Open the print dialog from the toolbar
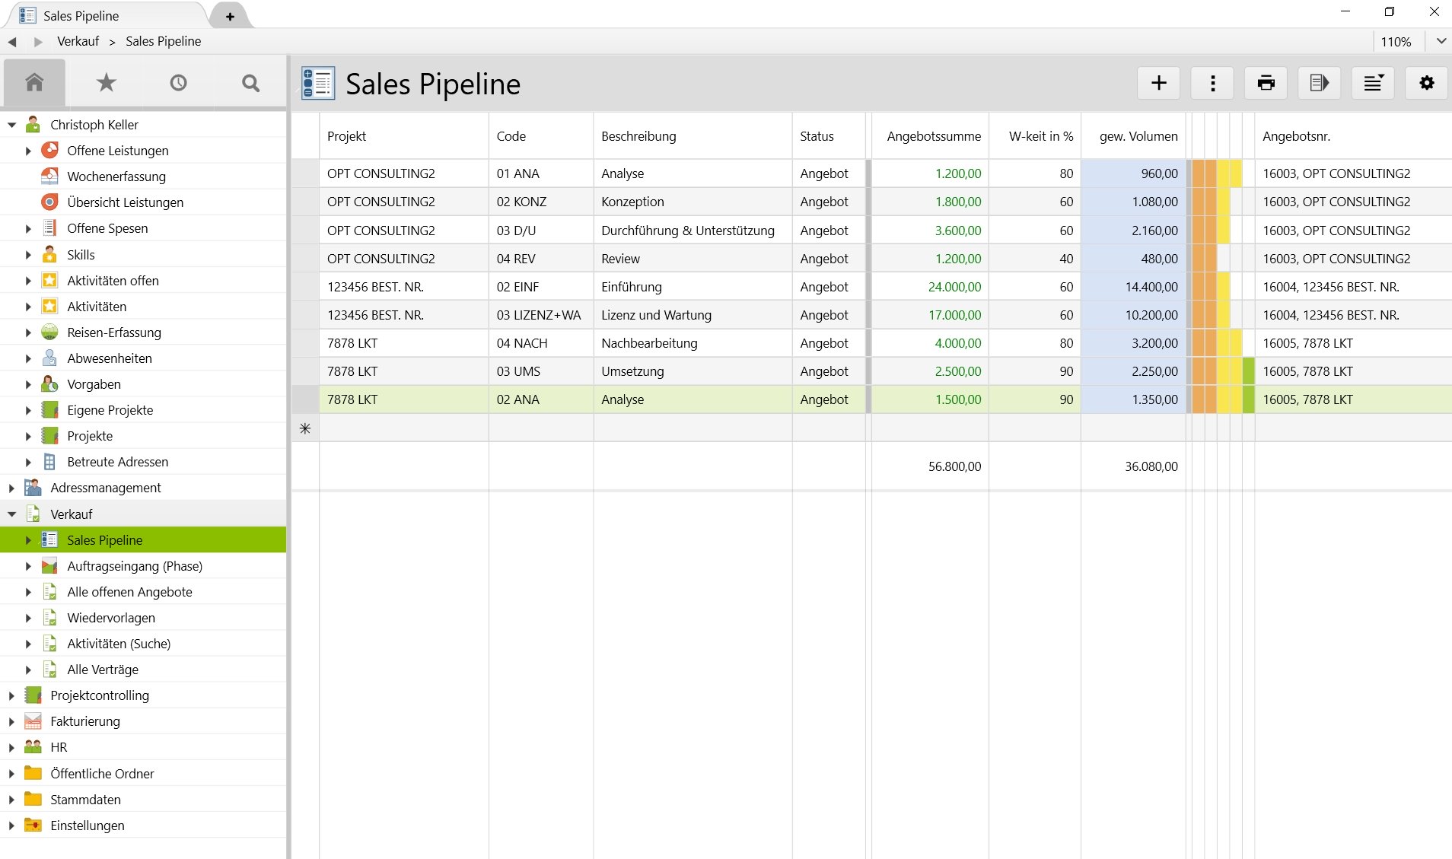The width and height of the screenshot is (1452, 859). 1265,82
